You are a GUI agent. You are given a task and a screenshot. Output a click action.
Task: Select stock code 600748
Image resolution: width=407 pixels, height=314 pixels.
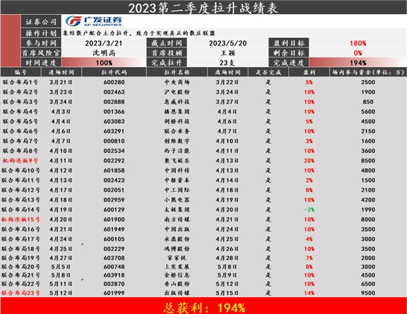[114, 267]
